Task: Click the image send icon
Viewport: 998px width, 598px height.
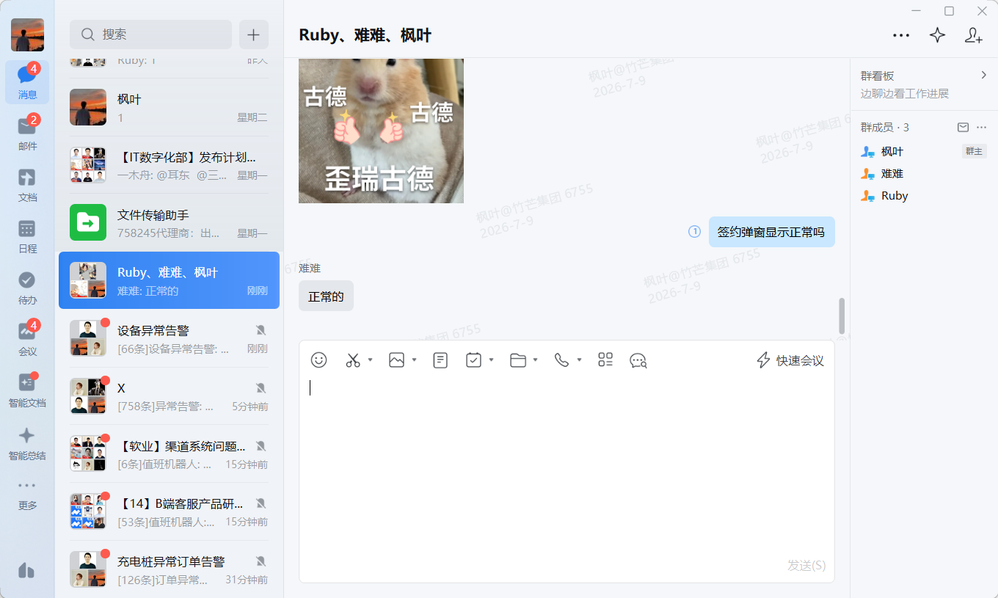Action: tap(397, 360)
